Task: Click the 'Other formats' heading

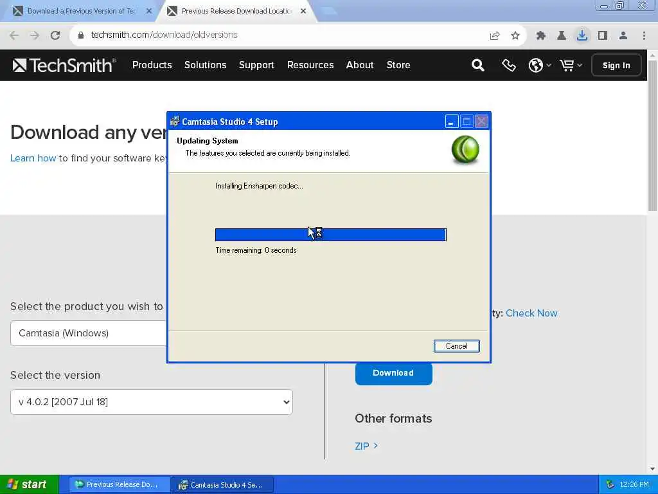Action: [393, 418]
